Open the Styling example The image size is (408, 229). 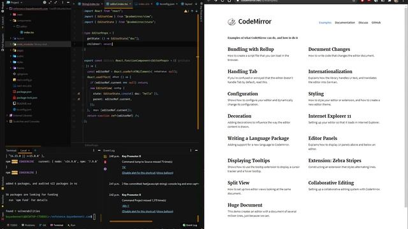point(316,94)
